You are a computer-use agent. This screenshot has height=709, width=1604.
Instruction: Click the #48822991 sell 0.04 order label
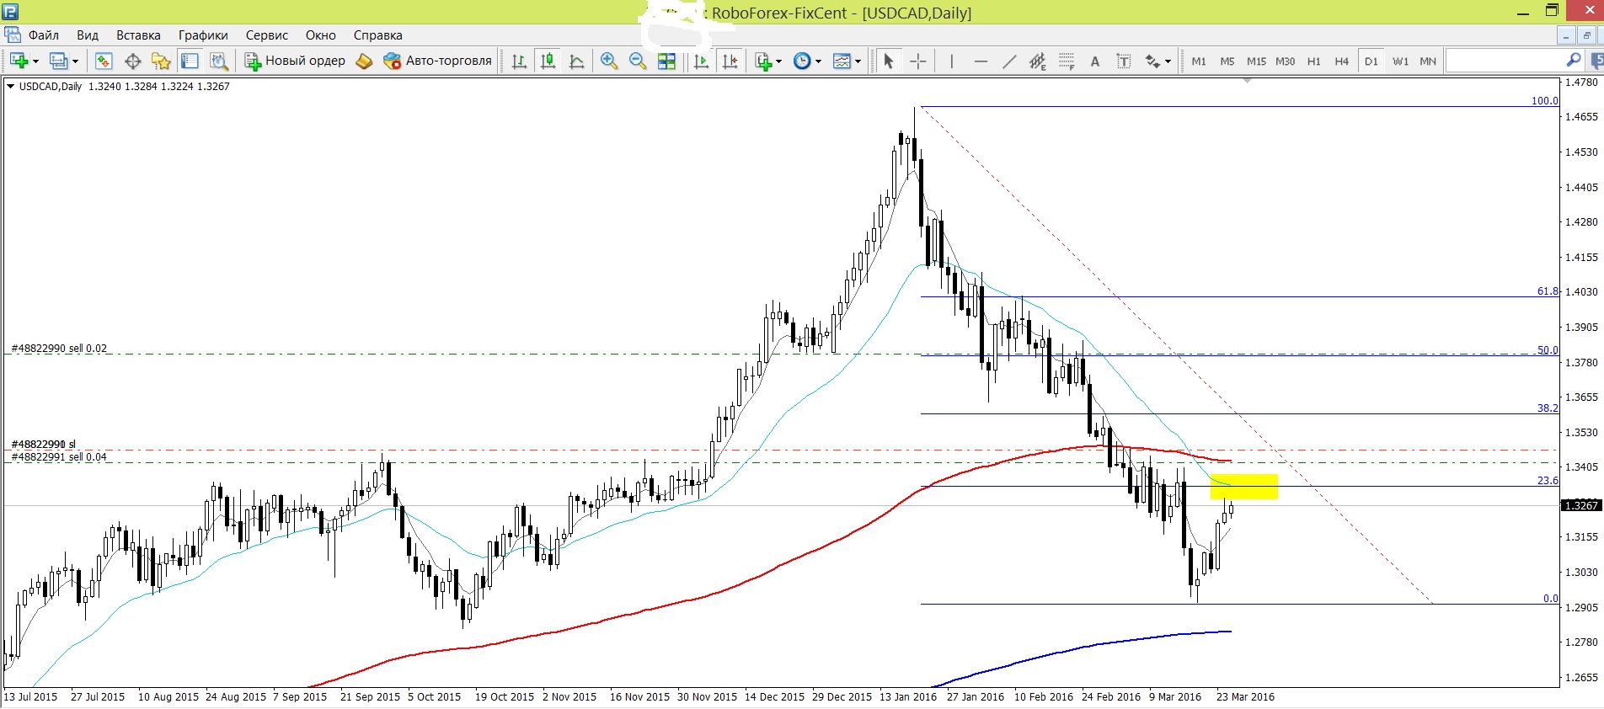point(59,457)
